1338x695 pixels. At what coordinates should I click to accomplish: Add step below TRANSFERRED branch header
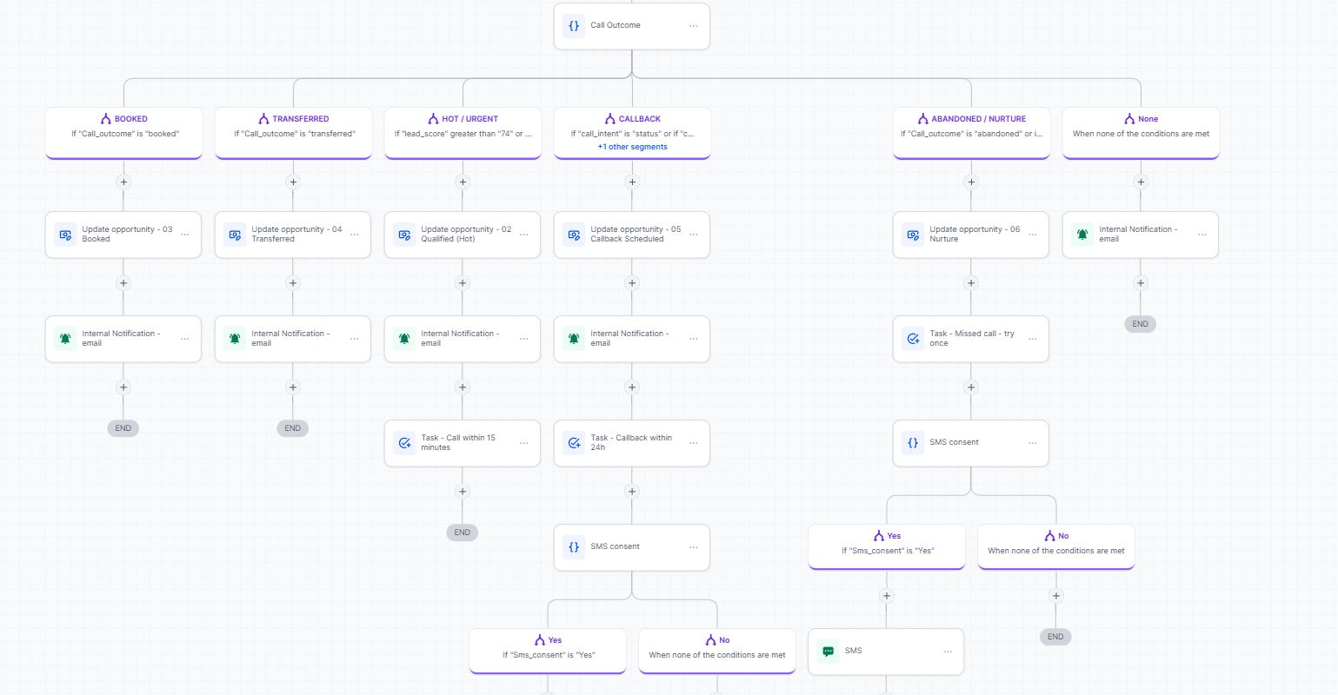point(293,182)
